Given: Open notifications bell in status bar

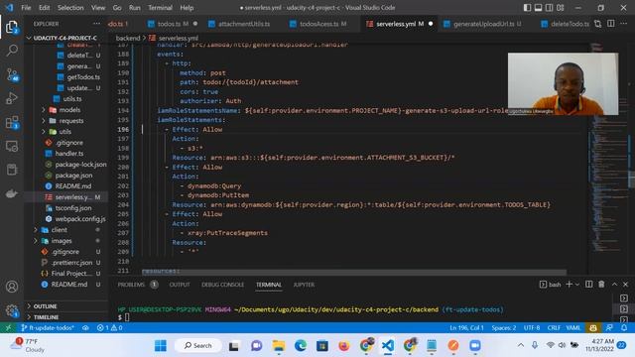Looking at the screenshot, I should (624, 328).
